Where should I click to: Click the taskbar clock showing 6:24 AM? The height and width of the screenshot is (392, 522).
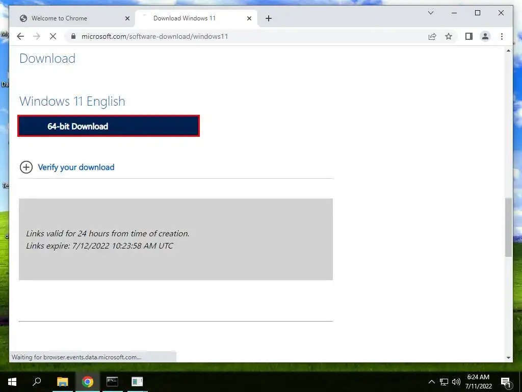click(478, 382)
